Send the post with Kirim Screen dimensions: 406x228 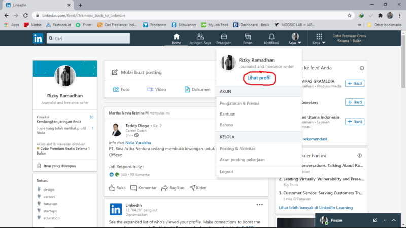tap(198, 188)
